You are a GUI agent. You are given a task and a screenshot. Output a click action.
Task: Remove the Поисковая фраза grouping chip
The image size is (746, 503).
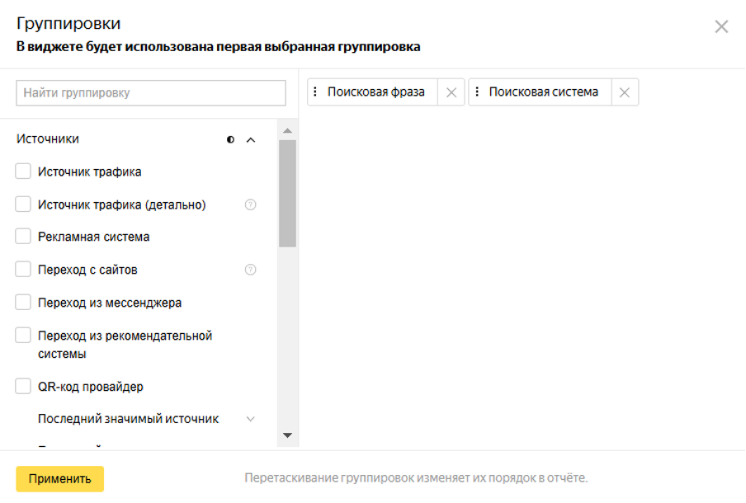click(x=451, y=92)
